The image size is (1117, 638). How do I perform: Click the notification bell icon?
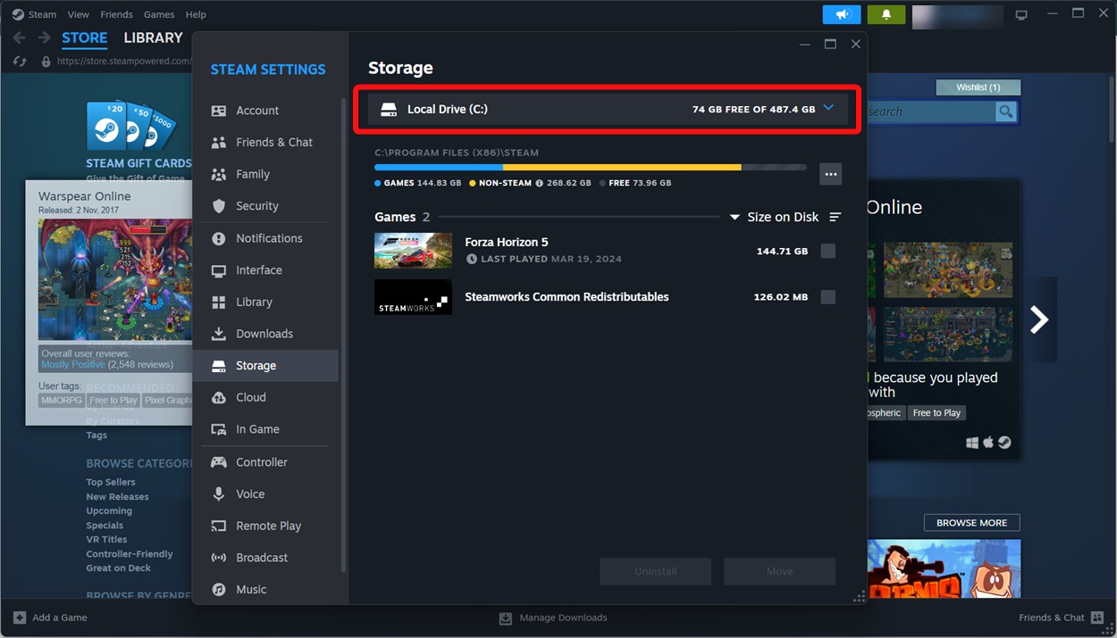[886, 14]
